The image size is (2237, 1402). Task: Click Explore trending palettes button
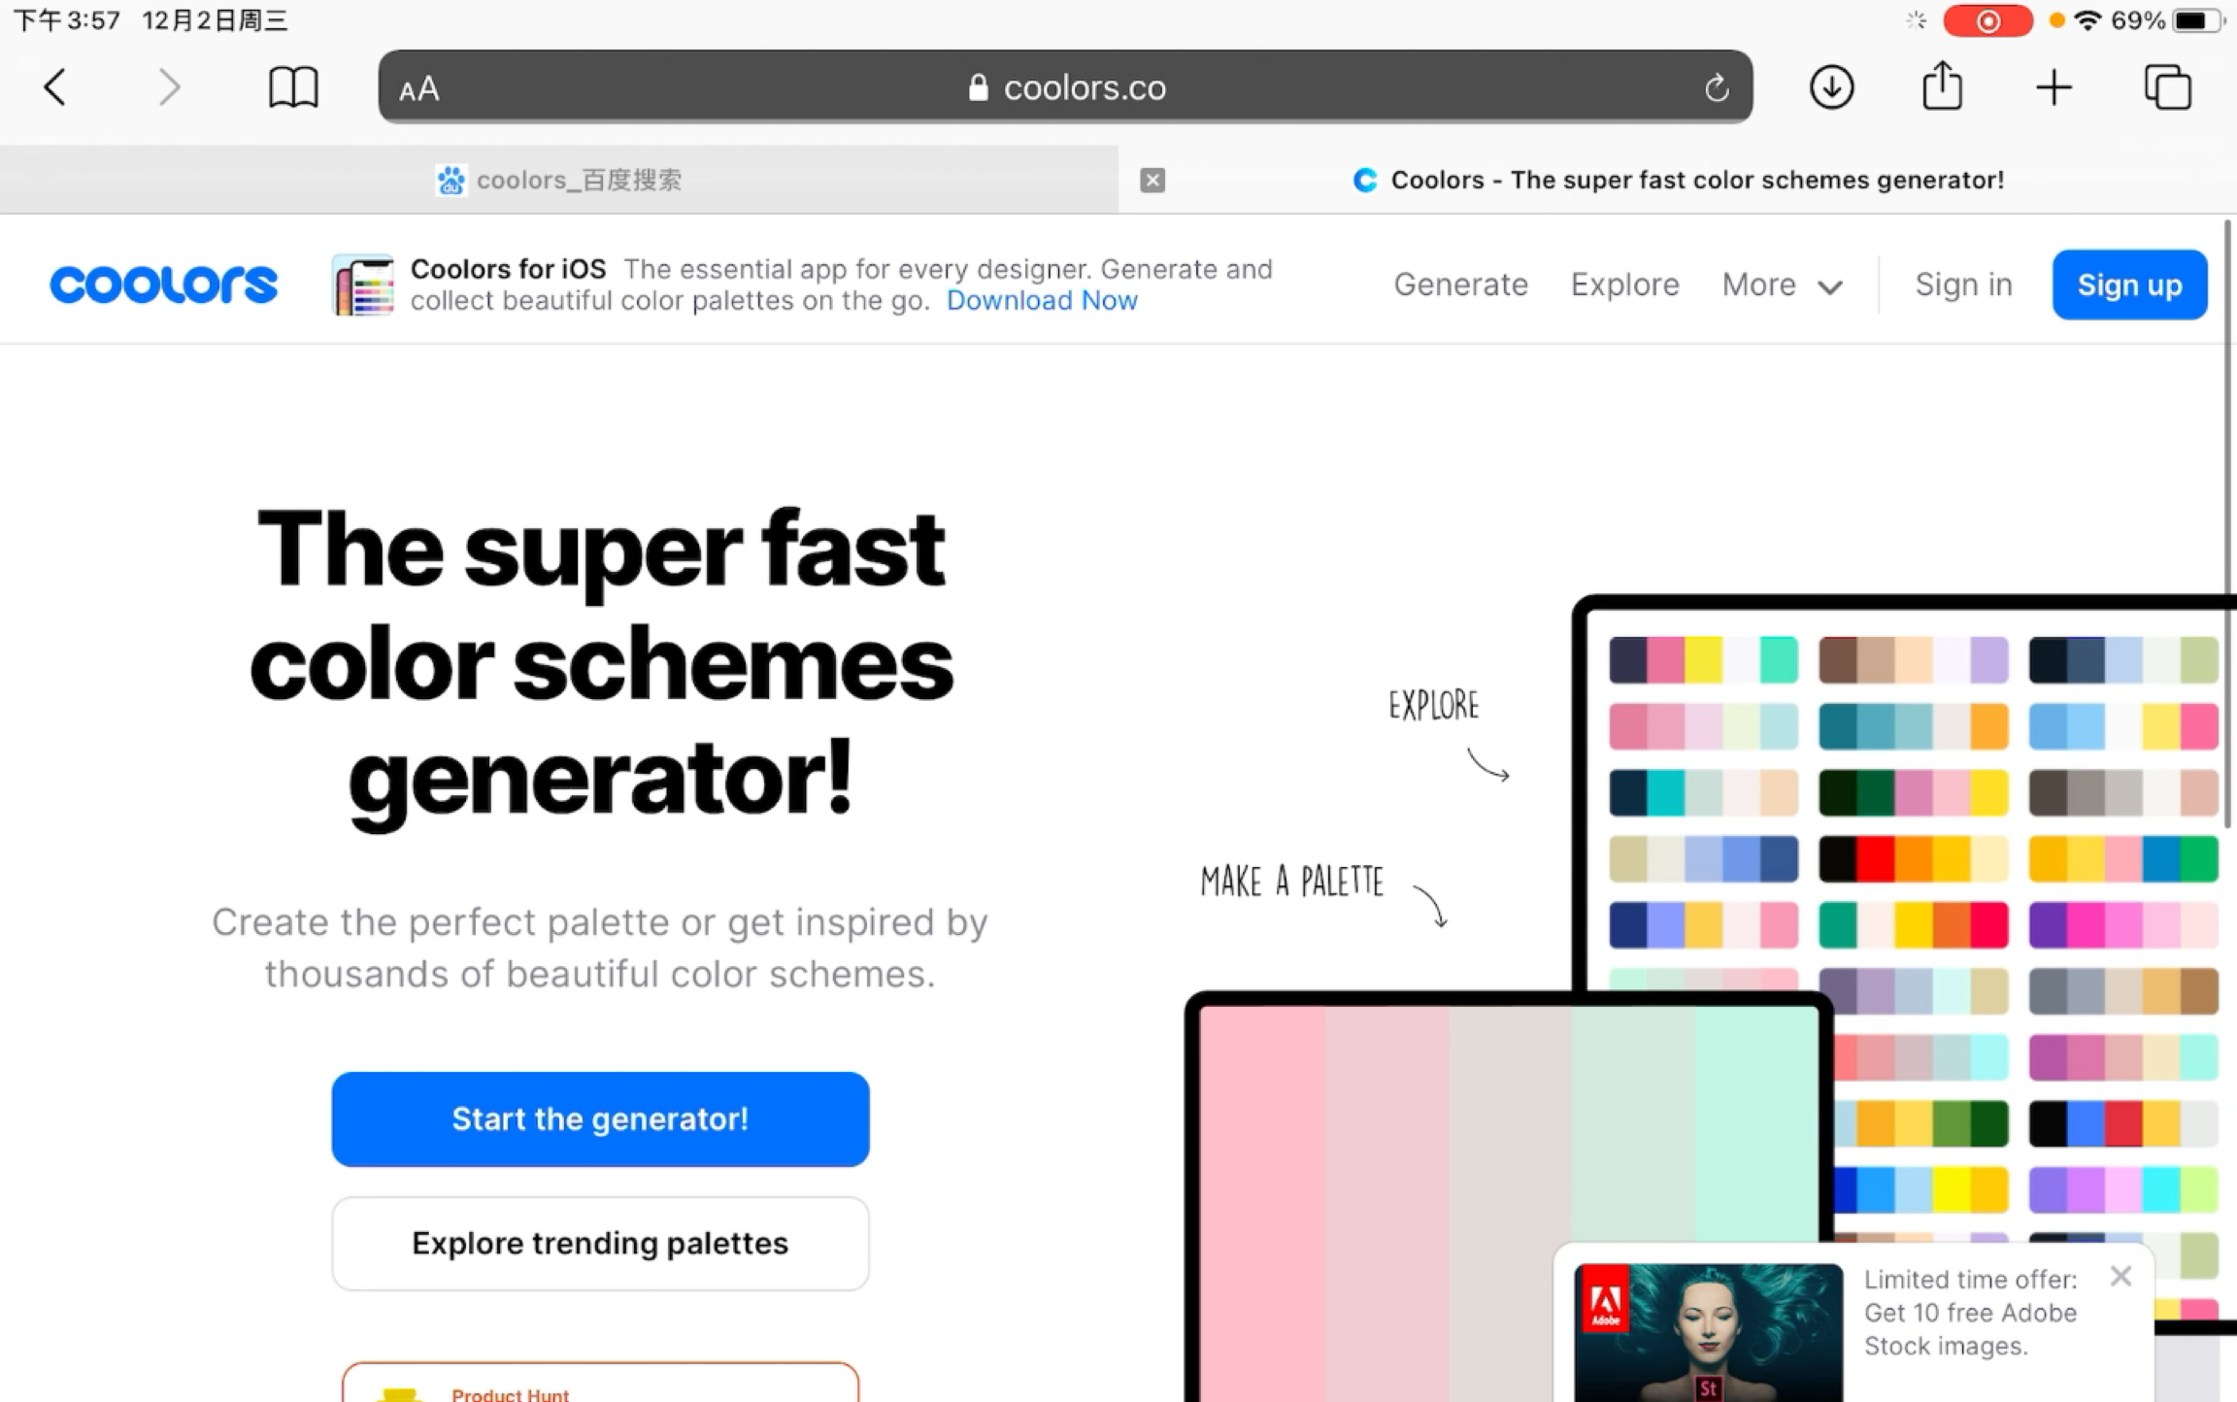coord(599,1242)
